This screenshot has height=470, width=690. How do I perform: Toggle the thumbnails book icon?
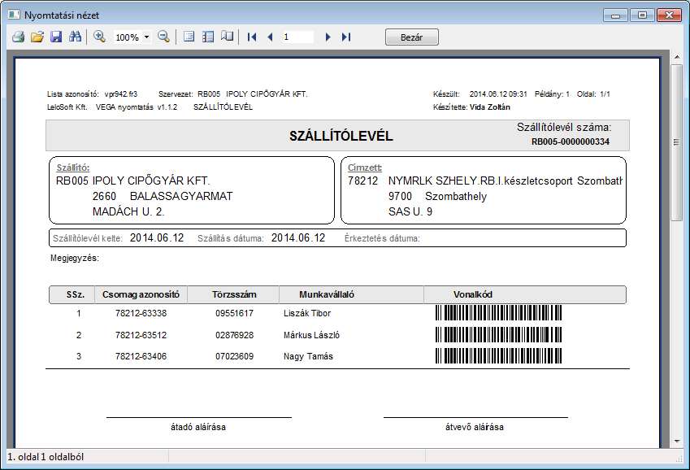tap(227, 37)
